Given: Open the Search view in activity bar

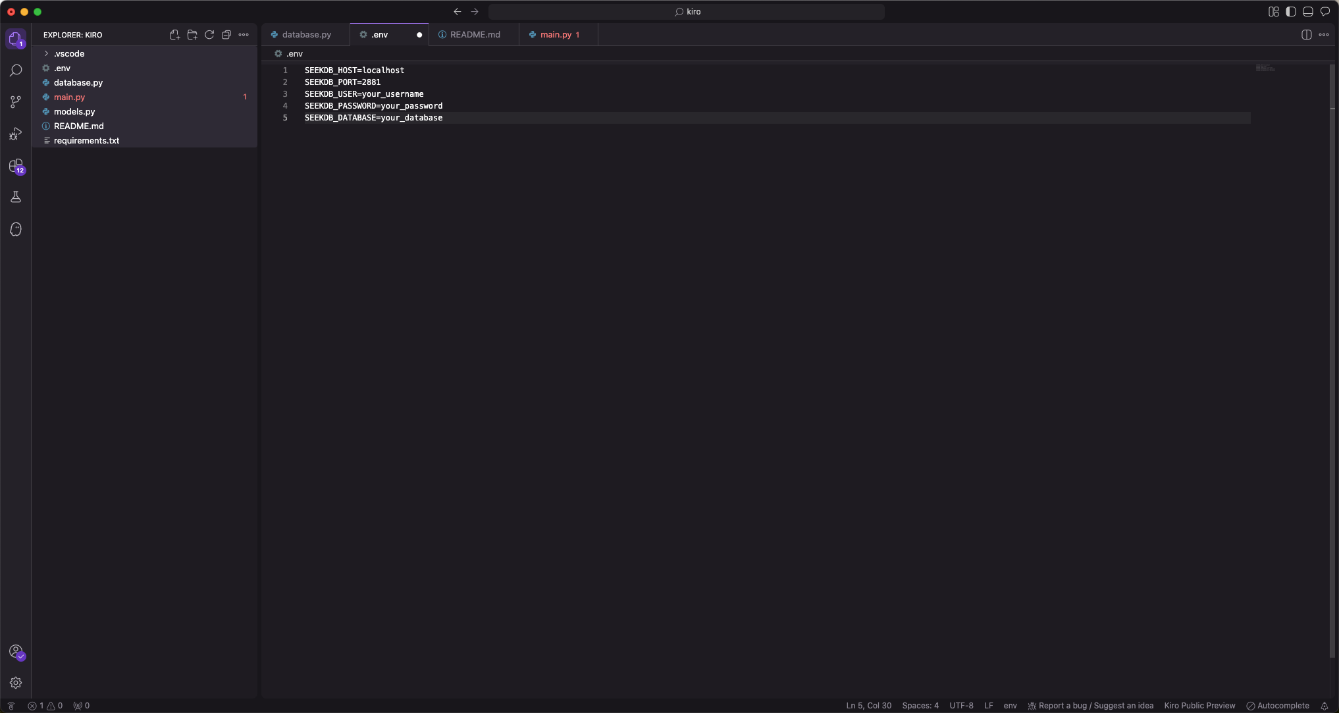Looking at the screenshot, I should [x=16, y=70].
